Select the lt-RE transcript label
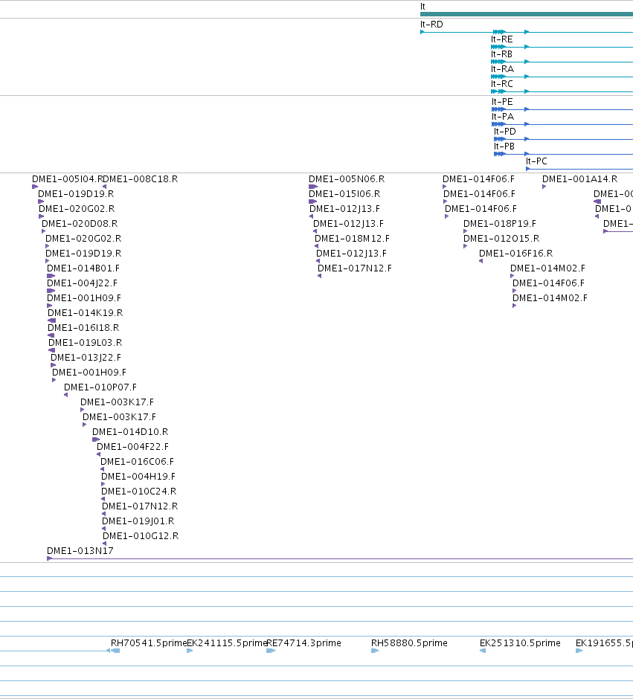Viewport: 633px width, 699px height. [501, 39]
